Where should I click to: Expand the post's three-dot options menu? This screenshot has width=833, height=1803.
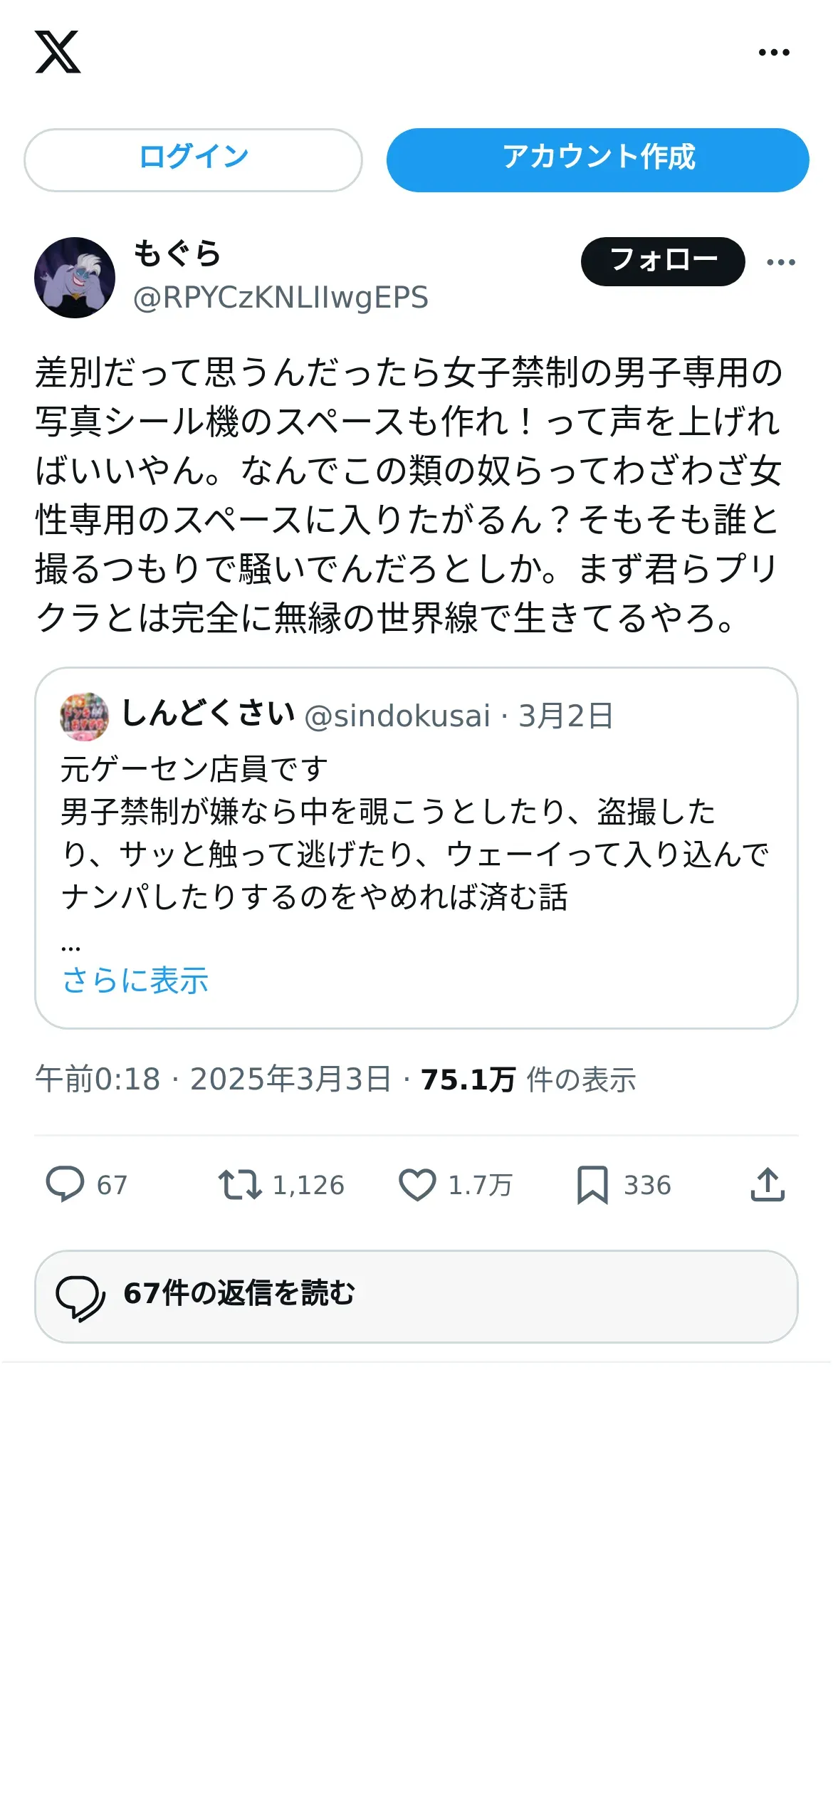(781, 262)
